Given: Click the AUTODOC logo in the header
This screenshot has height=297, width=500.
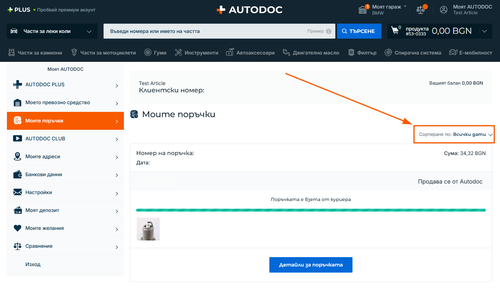Looking at the screenshot, I should click(x=249, y=10).
